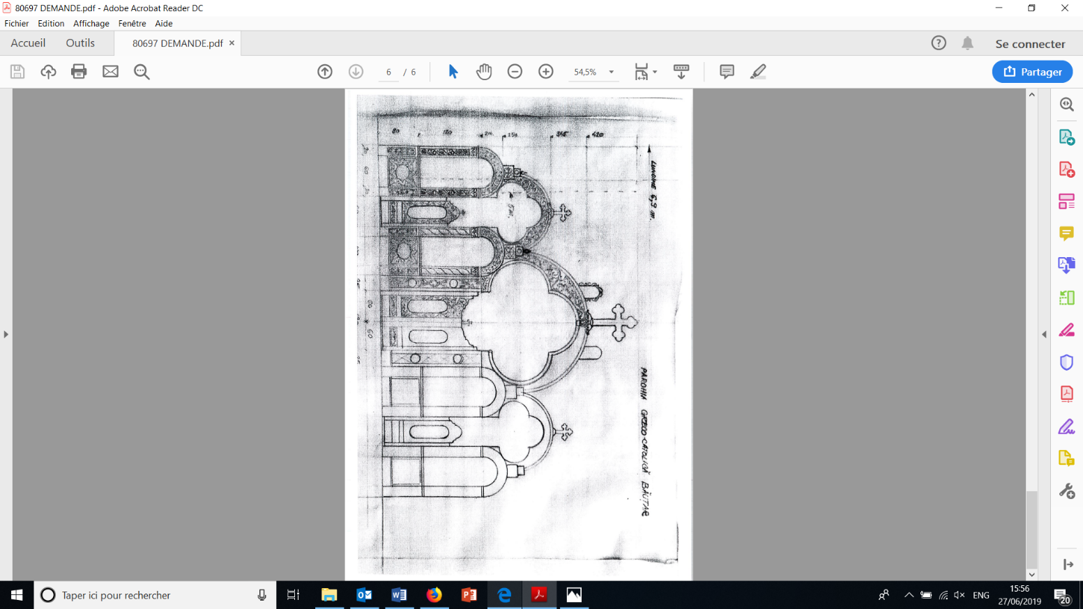
Task: Click the Print file icon
Action: [x=79, y=72]
